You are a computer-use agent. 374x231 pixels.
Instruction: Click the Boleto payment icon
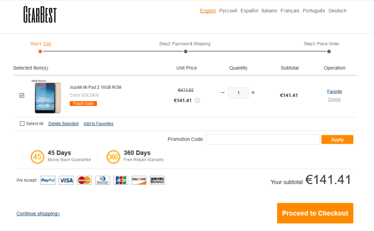[157, 180]
